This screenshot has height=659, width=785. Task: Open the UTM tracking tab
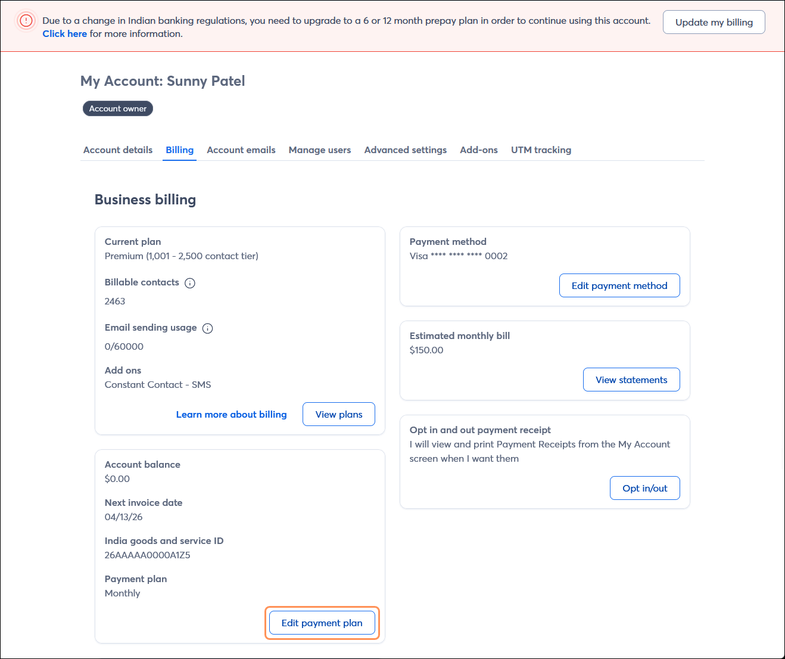[x=541, y=150]
